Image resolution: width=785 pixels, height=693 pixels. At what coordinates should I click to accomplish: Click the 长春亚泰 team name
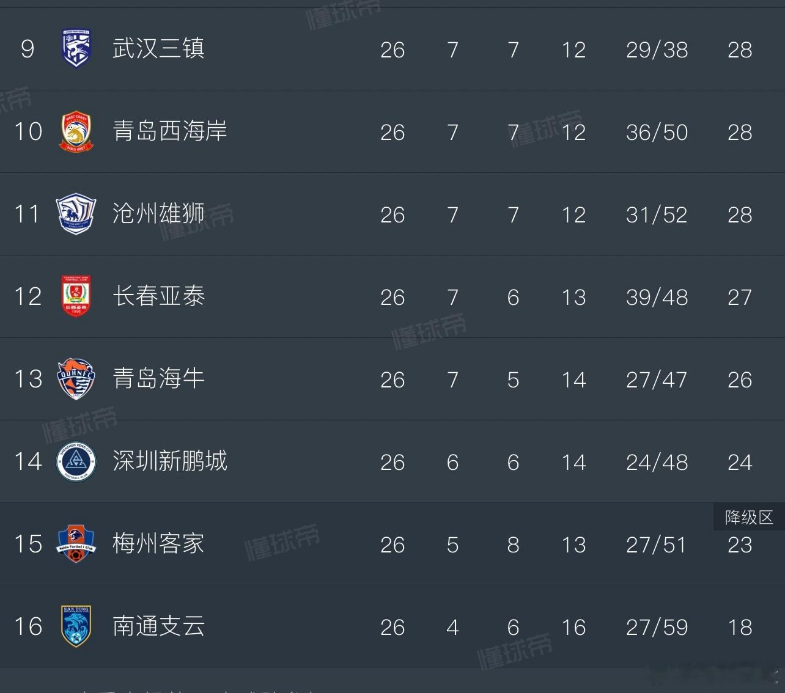pos(158,296)
